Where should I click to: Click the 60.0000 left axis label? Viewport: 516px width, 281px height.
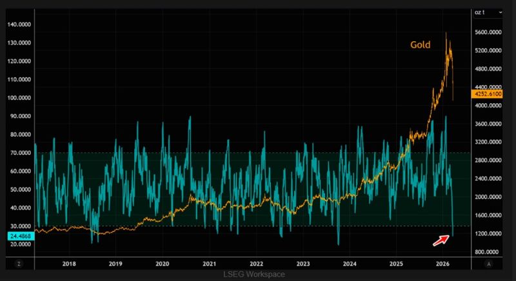coord(21,171)
